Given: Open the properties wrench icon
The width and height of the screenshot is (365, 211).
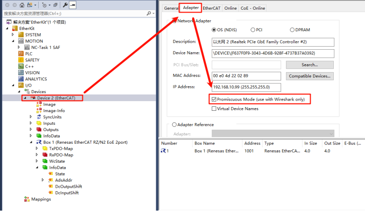Looking at the screenshot, I should click(66, 5).
